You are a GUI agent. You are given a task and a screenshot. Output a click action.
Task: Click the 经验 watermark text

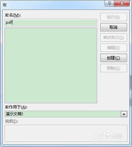[116, 136]
